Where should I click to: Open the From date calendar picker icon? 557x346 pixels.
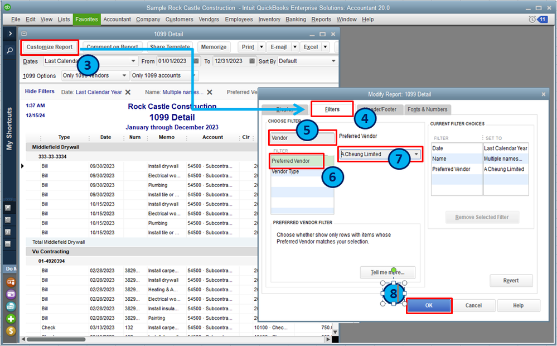click(x=196, y=61)
